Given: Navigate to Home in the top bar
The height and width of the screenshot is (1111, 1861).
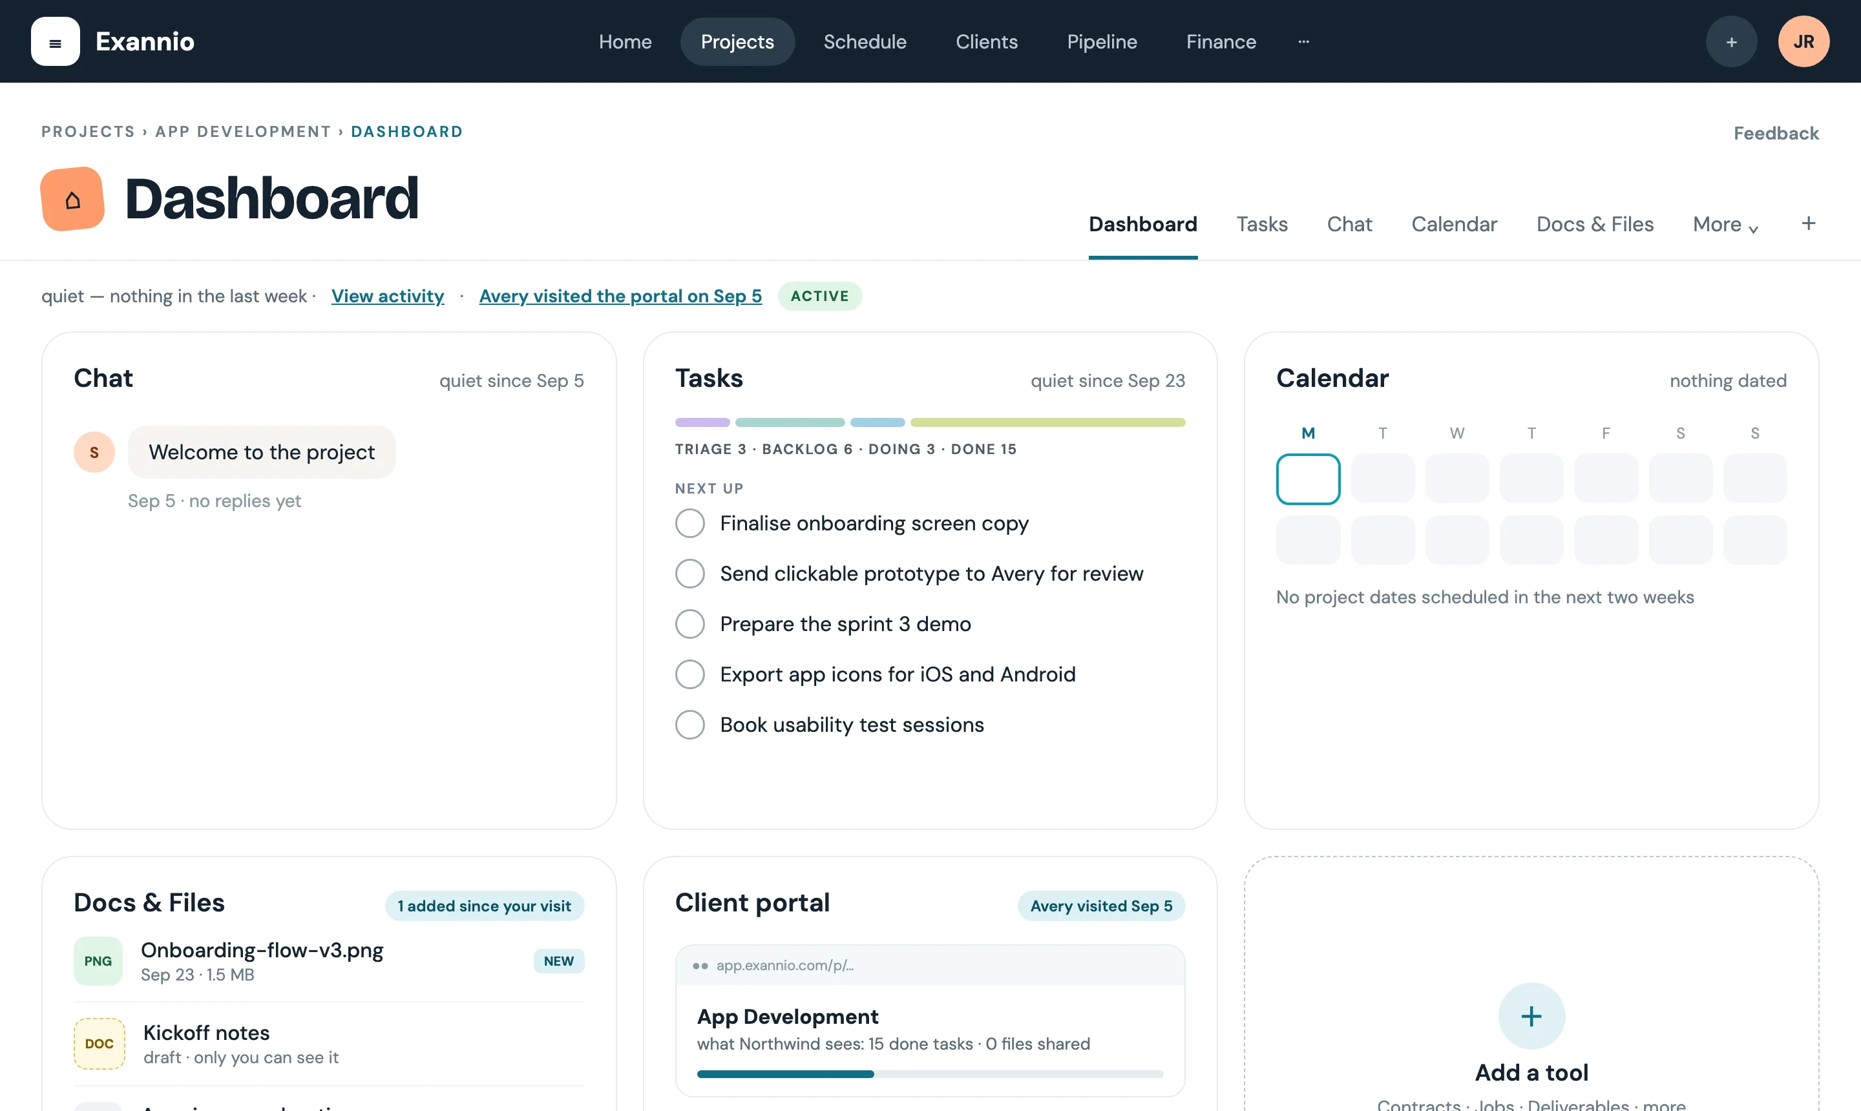Looking at the screenshot, I should tap(626, 42).
